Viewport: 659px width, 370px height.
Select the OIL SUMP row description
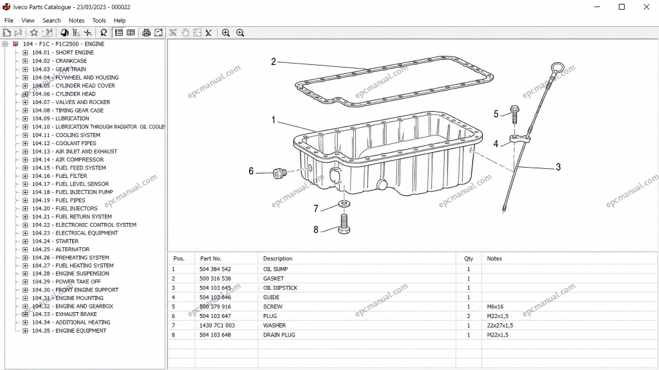[x=275, y=269]
